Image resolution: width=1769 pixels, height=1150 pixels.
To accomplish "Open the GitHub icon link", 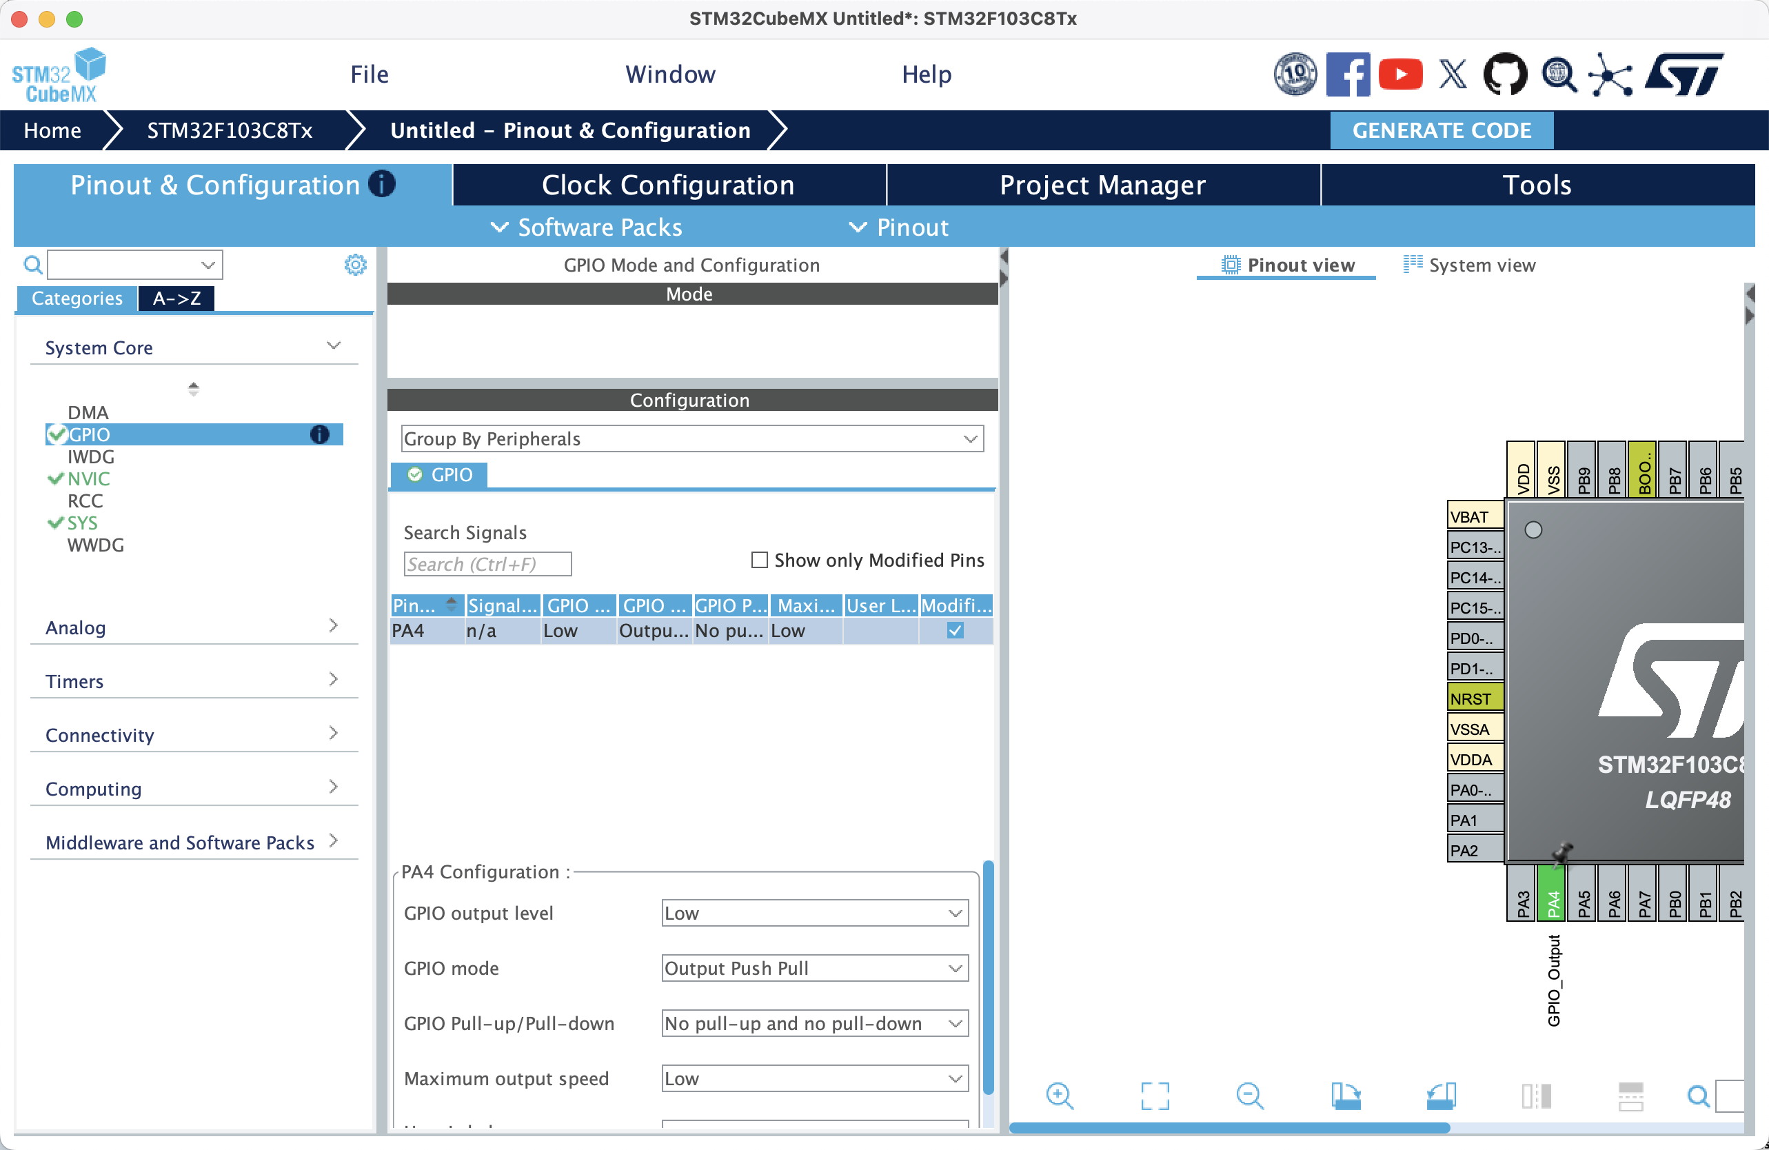I will [1505, 74].
